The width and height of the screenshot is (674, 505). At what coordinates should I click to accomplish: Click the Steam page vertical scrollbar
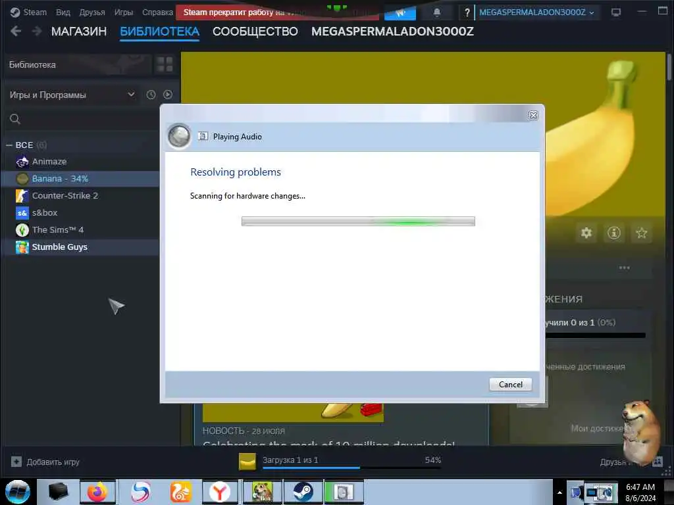pos(669,66)
